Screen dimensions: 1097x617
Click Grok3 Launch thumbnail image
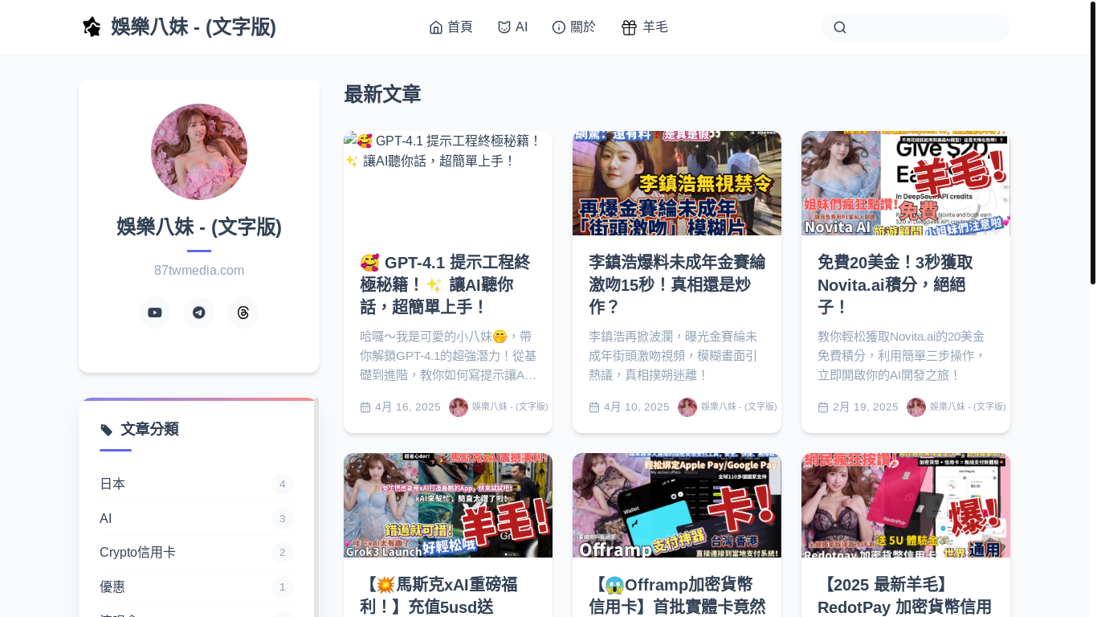(x=448, y=505)
